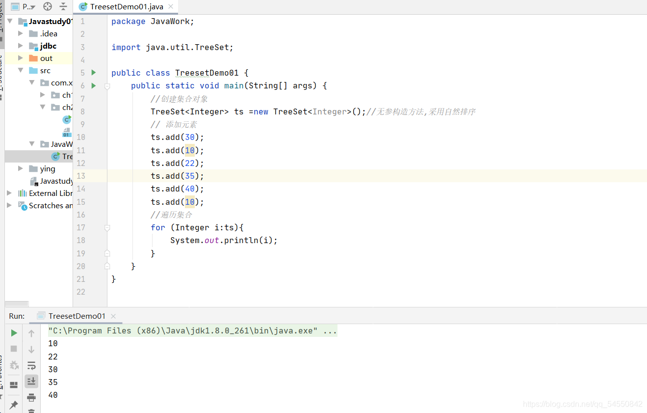Click the 'ts.add(22);' code line
This screenshot has width=647, height=413.
coord(177,163)
